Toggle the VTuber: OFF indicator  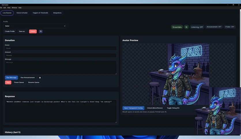click(230, 27)
